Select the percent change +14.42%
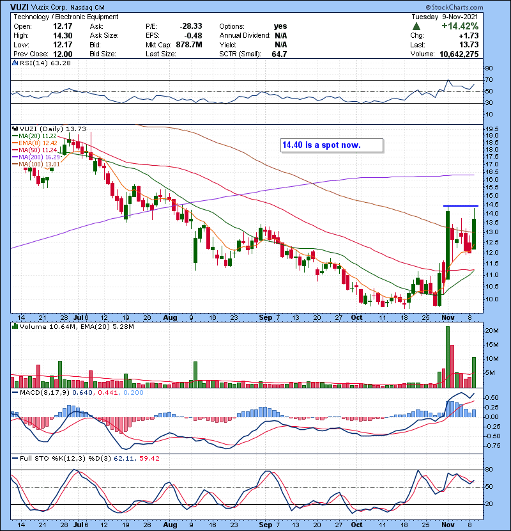 pyautogui.click(x=460, y=26)
